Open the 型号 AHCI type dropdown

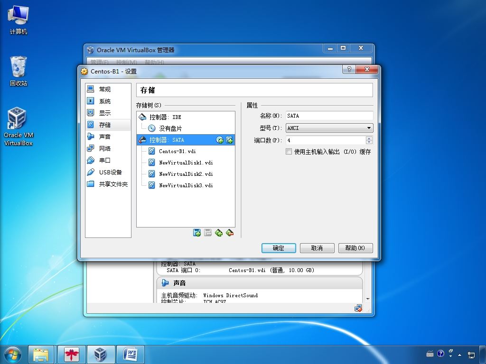point(329,128)
